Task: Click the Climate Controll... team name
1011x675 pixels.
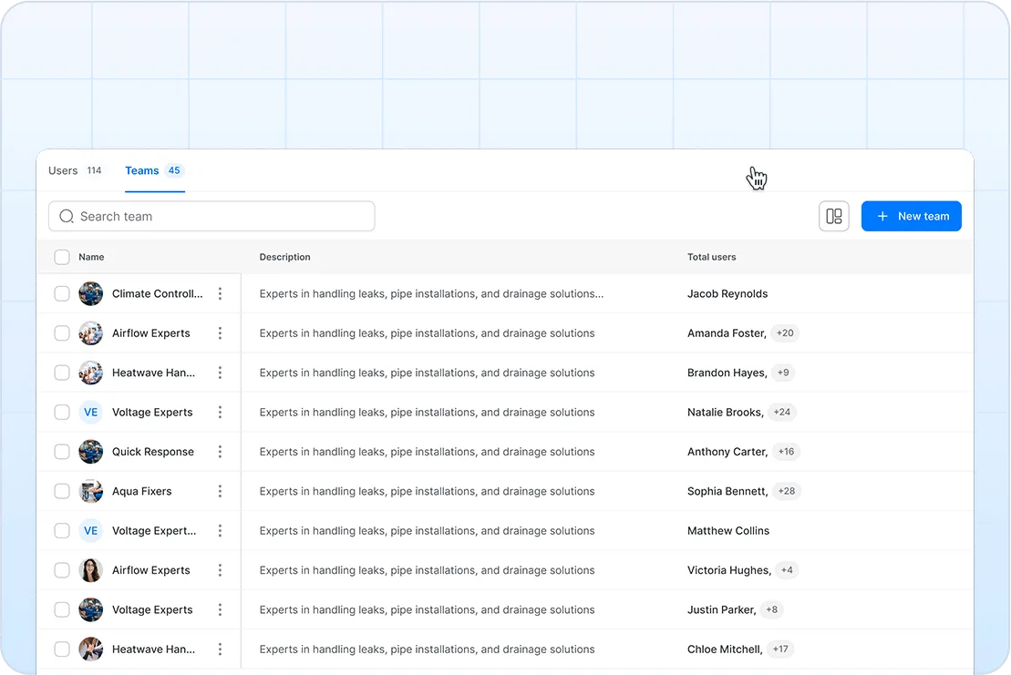Action: [x=158, y=293]
